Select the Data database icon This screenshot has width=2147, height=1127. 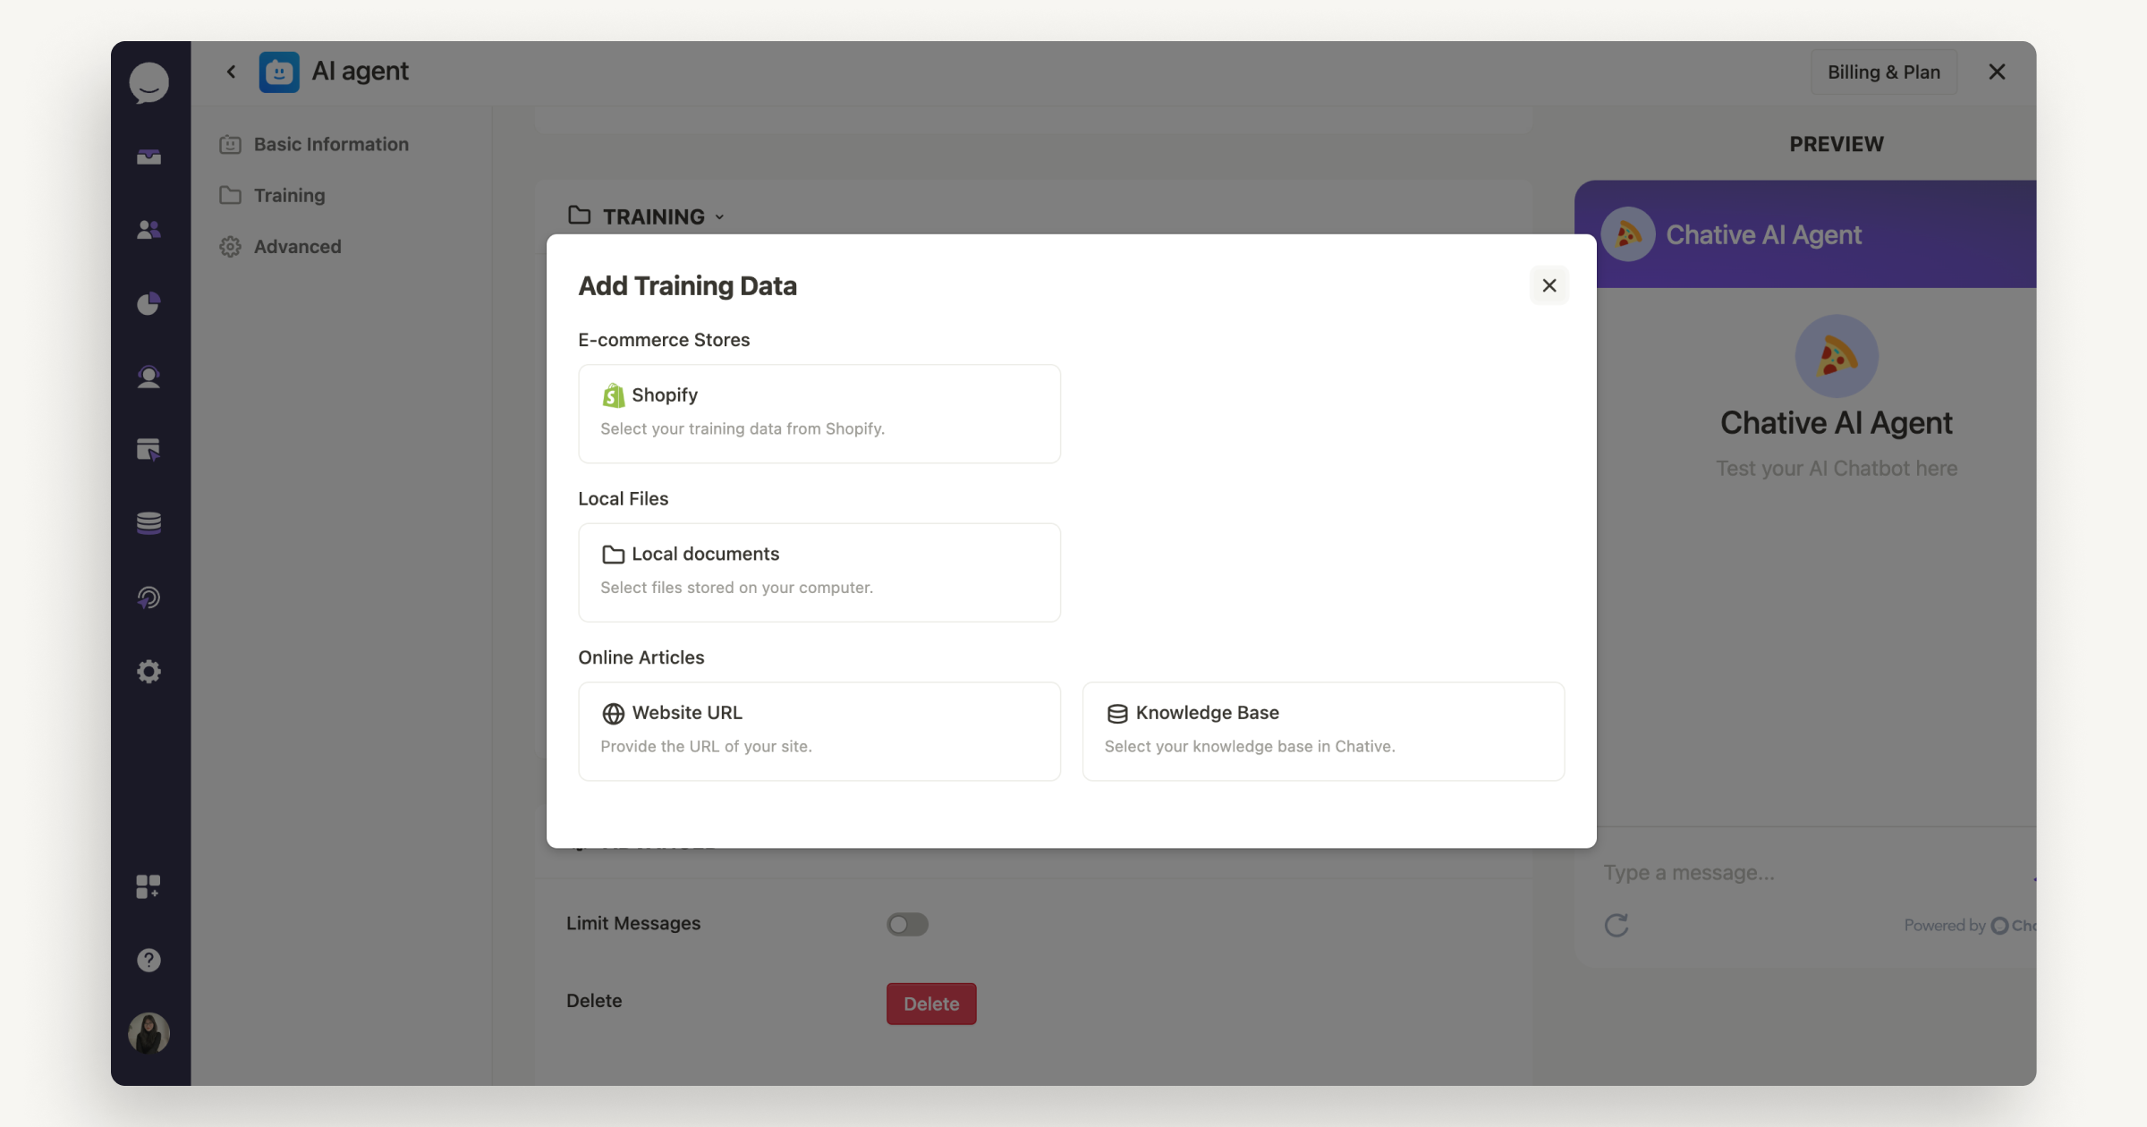pos(149,523)
